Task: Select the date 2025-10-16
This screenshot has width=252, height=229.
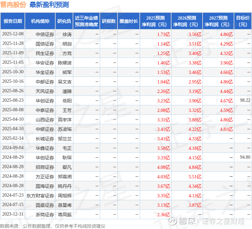Action: coord(13,81)
